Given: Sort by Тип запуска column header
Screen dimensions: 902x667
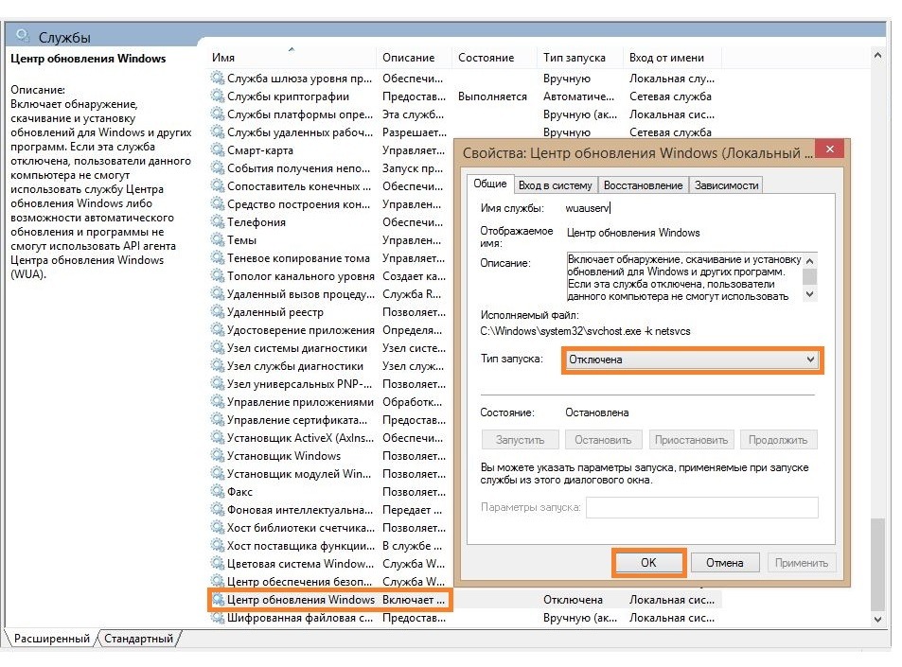Looking at the screenshot, I should point(580,58).
